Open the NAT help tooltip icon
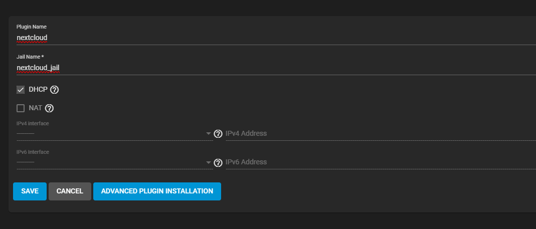Image resolution: width=536 pixels, height=229 pixels. (49, 108)
